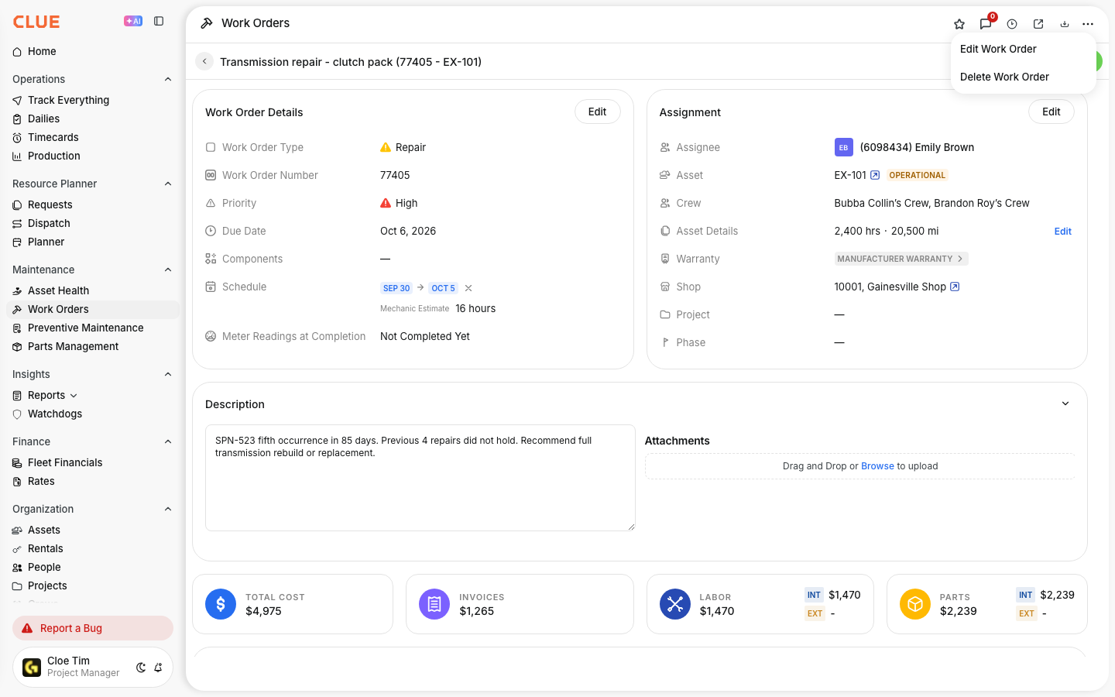Toggle dark mode moon icon

click(141, 668)
